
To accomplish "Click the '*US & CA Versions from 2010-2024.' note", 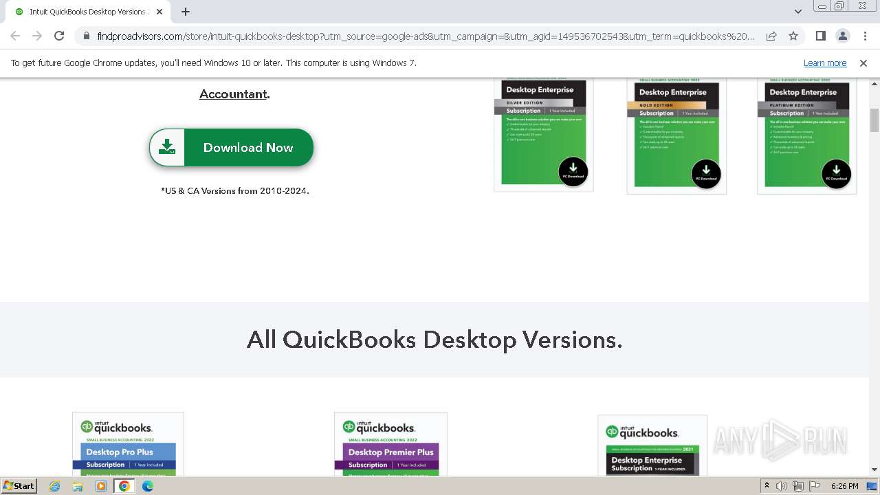I will point(235,191).
